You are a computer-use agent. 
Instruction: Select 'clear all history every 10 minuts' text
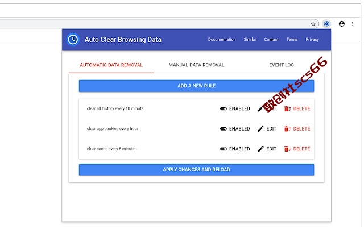coord(115,108)
